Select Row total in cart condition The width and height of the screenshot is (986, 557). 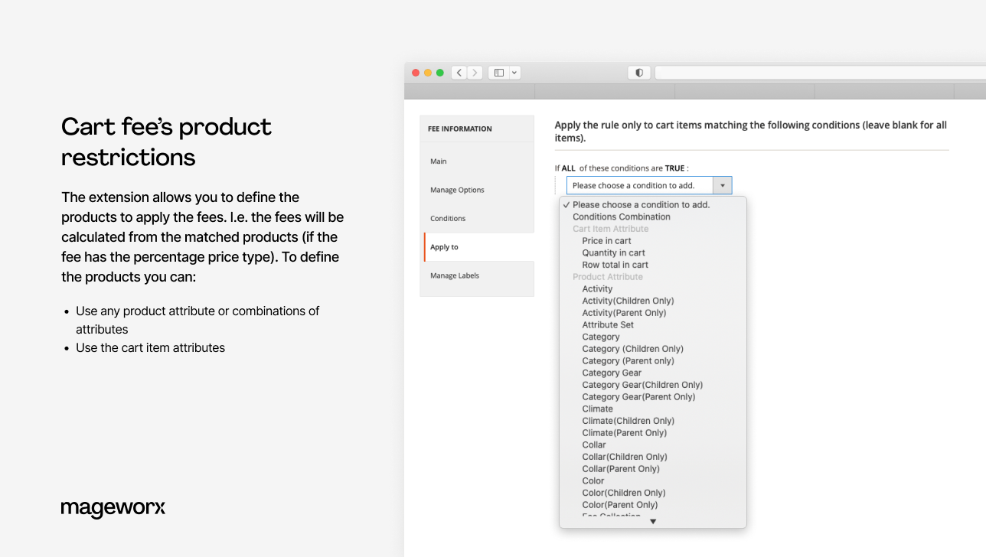click(x=615, y=264)
